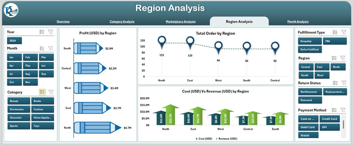Toggle multi-select on Payment Method slicer
The height and width of the screenshot is (145, 353).
[x=334, y=110]
